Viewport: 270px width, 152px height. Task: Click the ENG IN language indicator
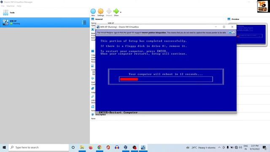pos(246,147)
